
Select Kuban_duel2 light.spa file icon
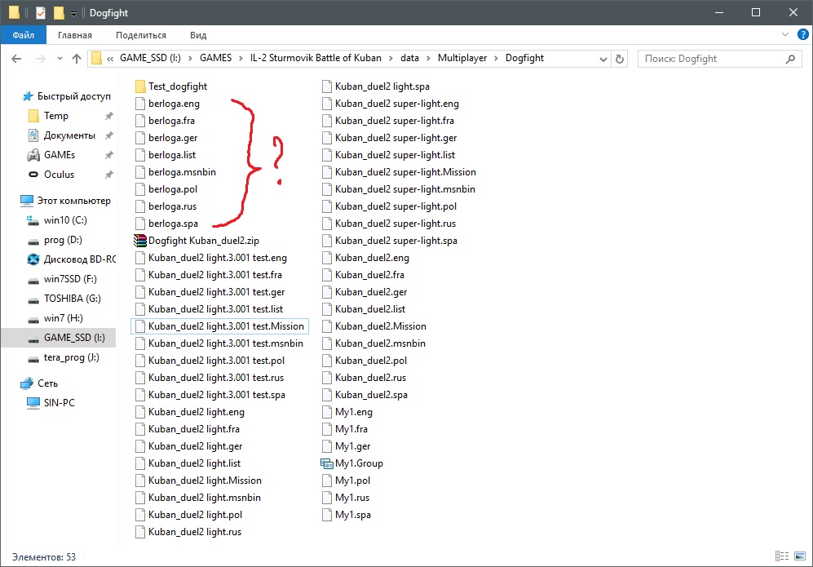[327, 86]
